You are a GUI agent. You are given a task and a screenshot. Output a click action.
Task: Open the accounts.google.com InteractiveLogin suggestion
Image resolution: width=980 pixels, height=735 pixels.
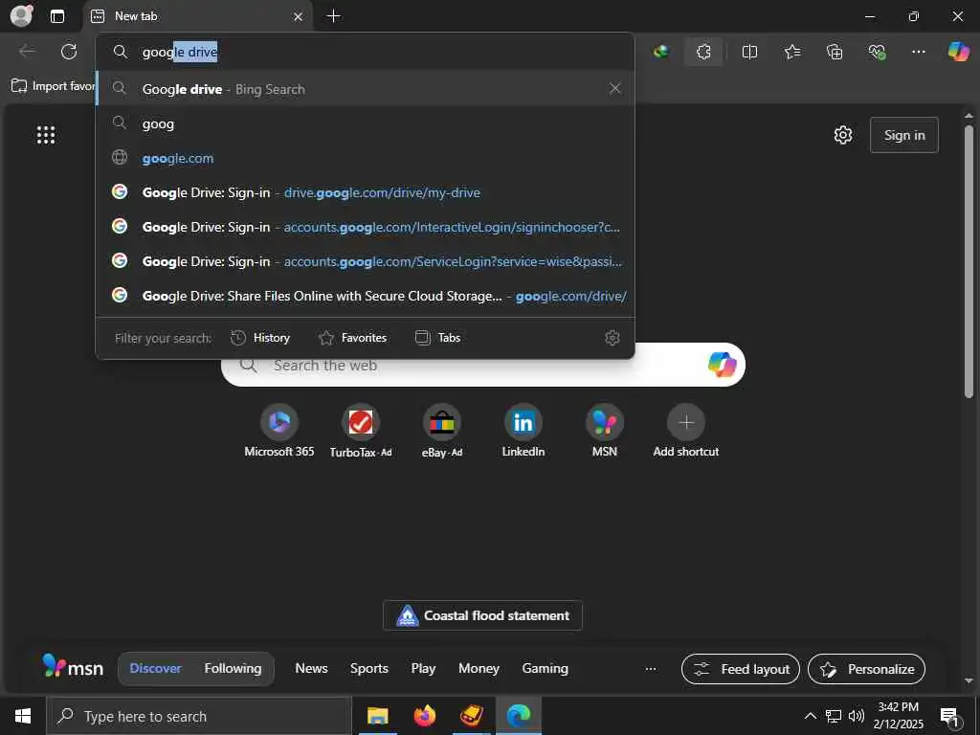(365, 227)
